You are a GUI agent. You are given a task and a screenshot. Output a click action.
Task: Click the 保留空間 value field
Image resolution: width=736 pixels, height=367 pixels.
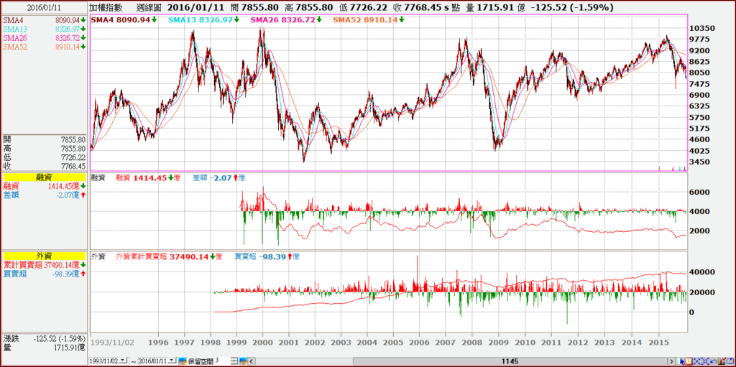(223, 361)
